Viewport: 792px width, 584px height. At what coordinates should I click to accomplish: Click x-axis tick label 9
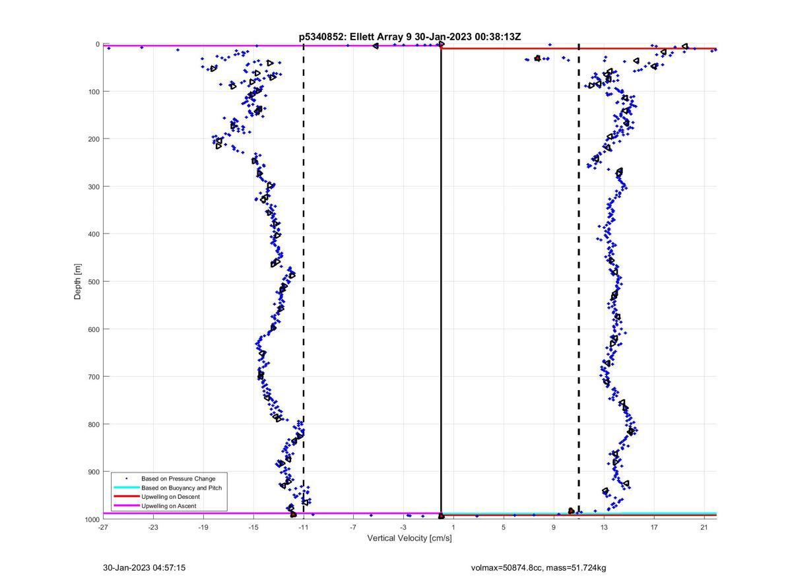pos(554,527)
